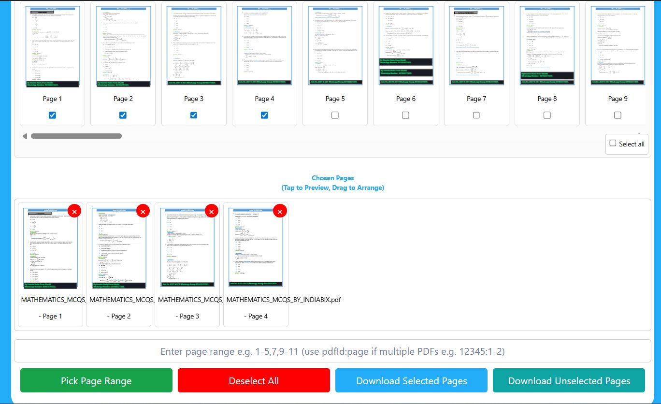The height and width of the screenshot is (404, 661).
Task: Click the left scroll arrow above the scrollbar
Action: coord(25,136)
